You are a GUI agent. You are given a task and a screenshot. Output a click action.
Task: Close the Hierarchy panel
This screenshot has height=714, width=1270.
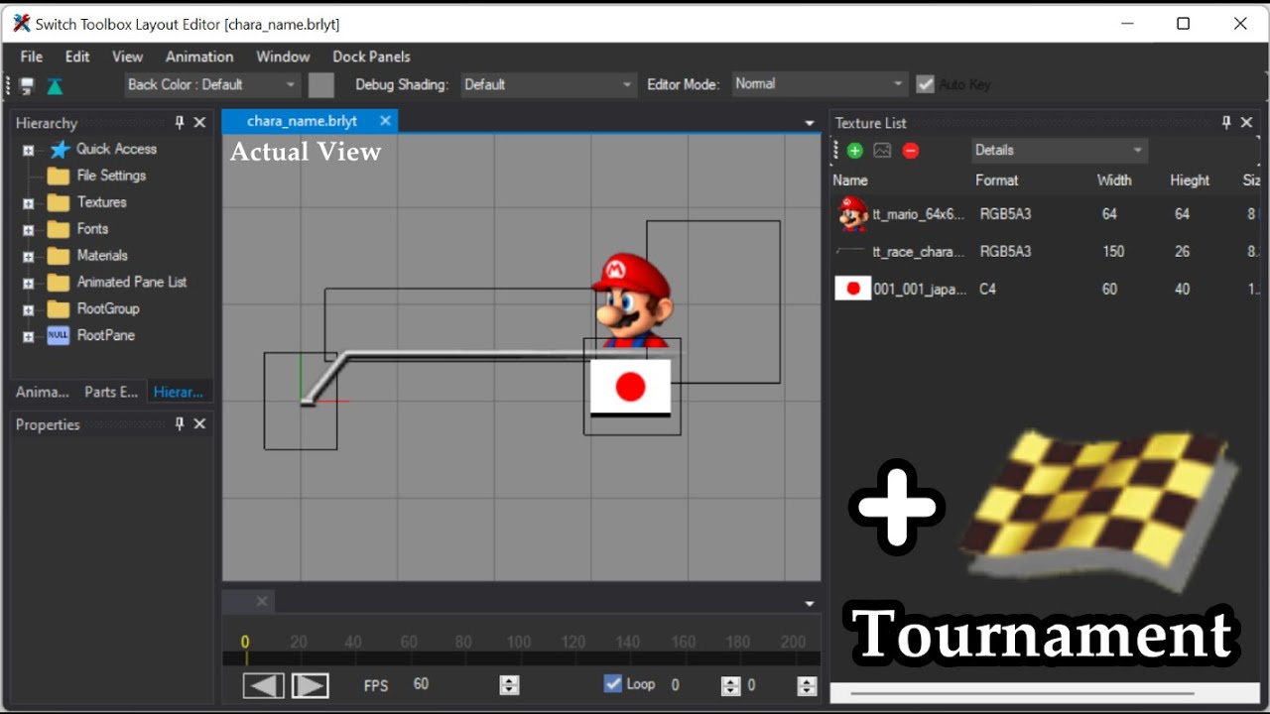(199, 122)
